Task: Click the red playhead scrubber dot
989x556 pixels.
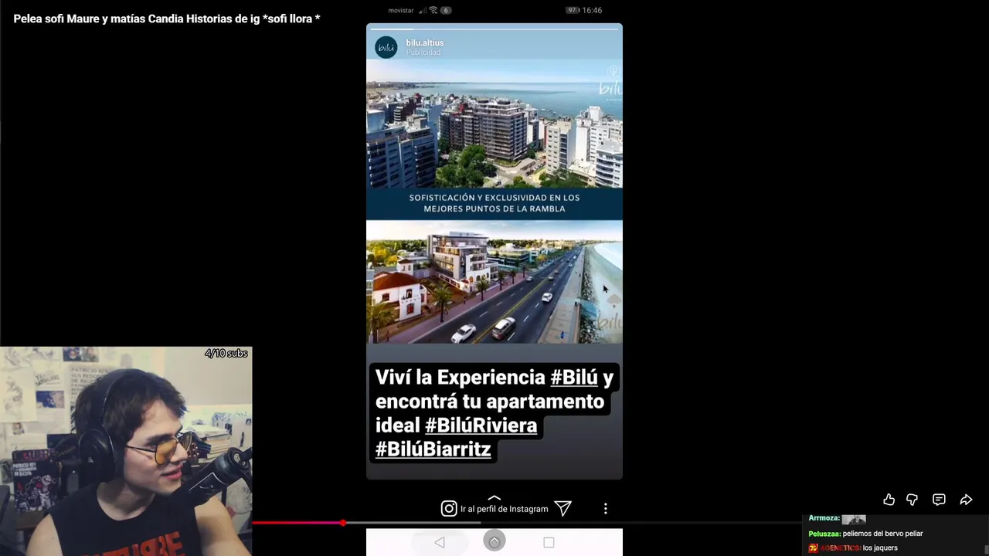Action: coord(343,523)
